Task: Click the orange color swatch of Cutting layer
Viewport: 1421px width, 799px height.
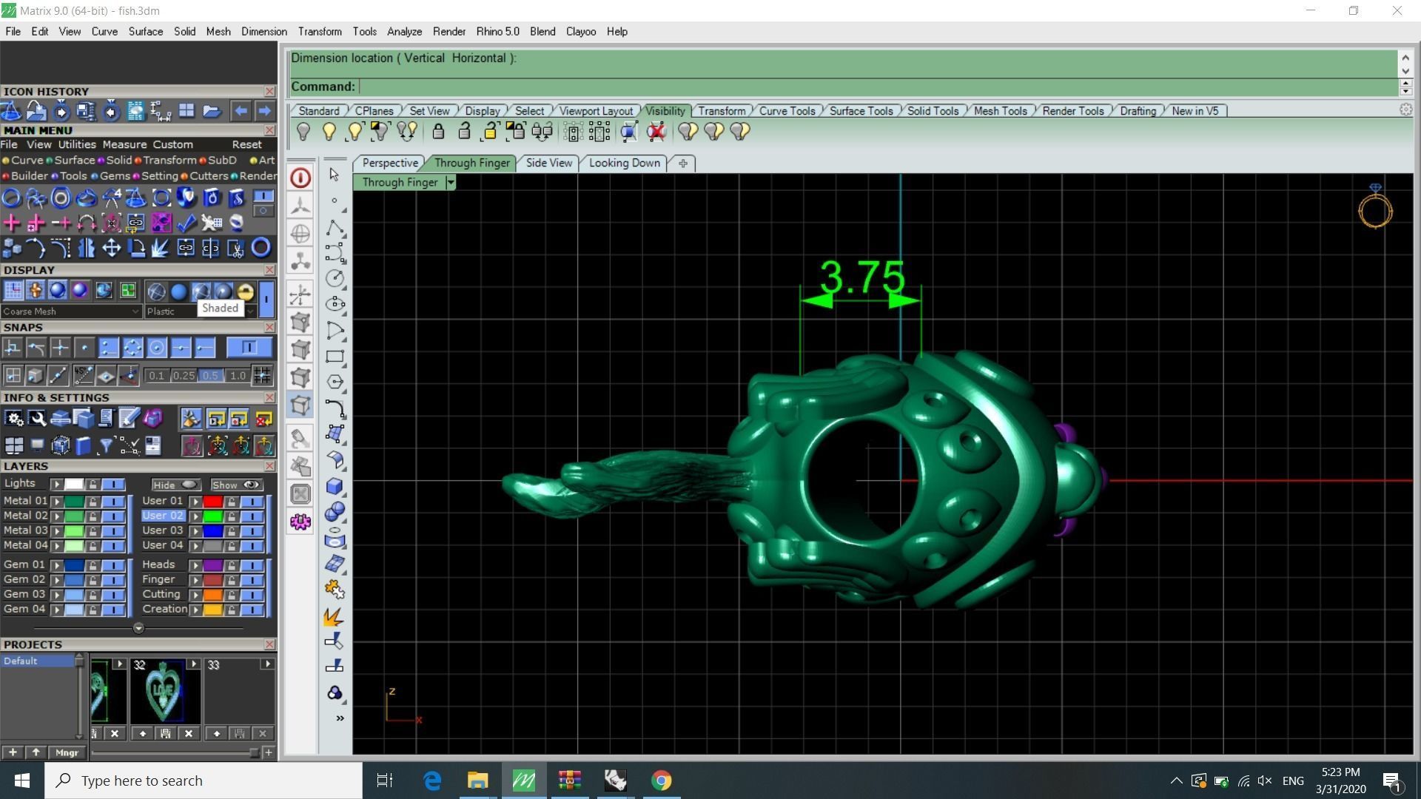Action: coord(213,595)
